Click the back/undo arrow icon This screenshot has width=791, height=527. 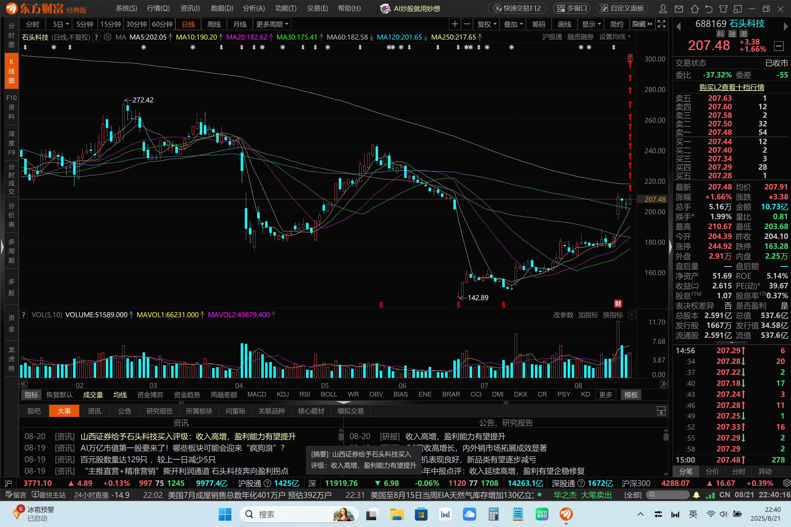(709, 9)
